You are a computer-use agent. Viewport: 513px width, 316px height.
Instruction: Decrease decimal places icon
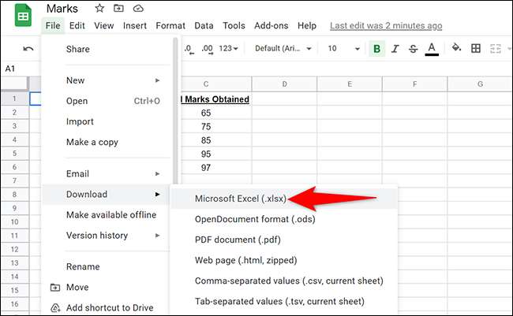(189, 49)
